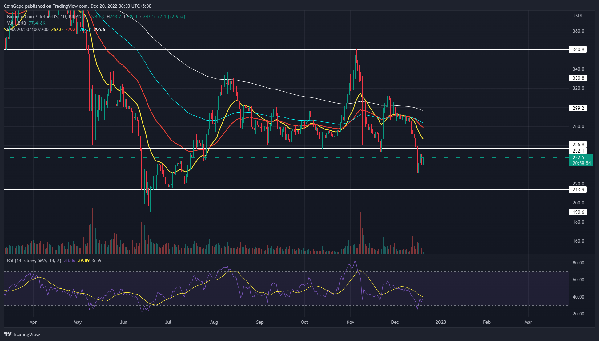Click the 256.9 price level tag
Viewport: 599px width, 341px height.
coord(578,145)
